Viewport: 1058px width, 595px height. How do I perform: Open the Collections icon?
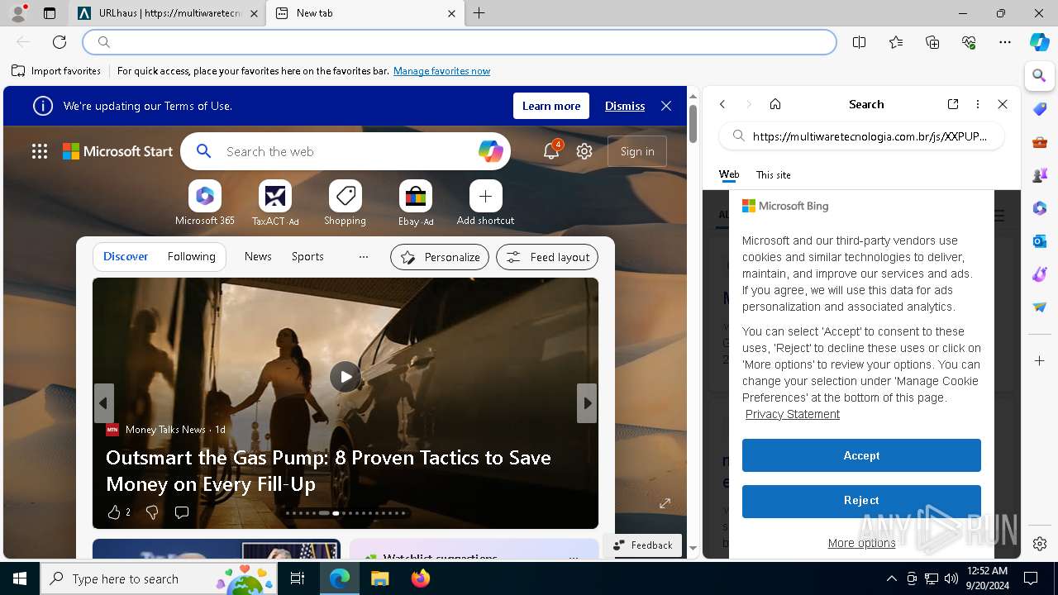(932, 42)
